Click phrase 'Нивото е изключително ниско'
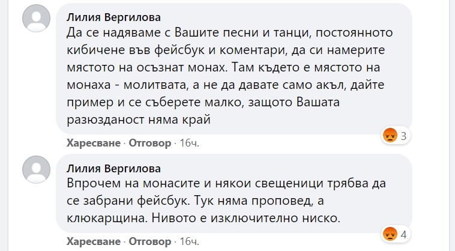455x251 pixels. tap(246, 218)
